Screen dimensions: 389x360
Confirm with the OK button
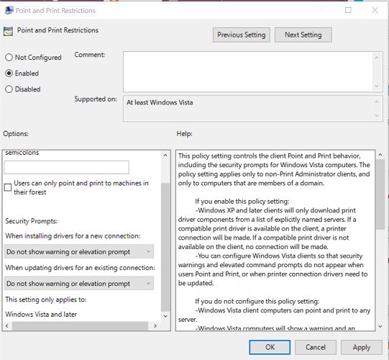coord(270,347)
